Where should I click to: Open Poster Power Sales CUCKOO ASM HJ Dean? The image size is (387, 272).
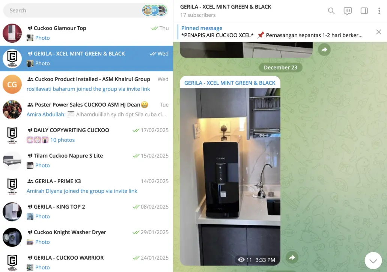(86, 110)
